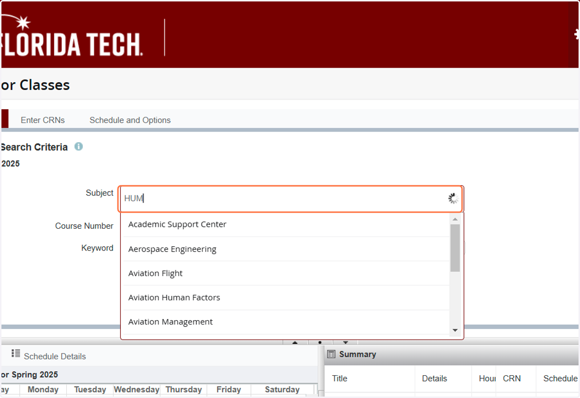Click the Keyword label
The width and height of the screenshot is (580, 398).
tap(97, 248)
